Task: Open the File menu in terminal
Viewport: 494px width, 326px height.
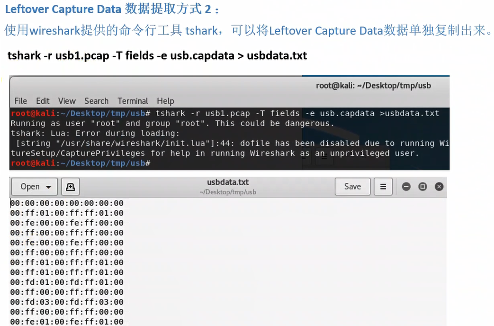Action: 20,101
